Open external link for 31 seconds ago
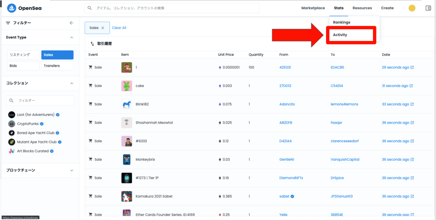Screen dimensions: 436x220 click(411, 86)
